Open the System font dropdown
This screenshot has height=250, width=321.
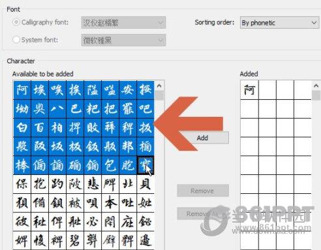[x=123, y=40]
